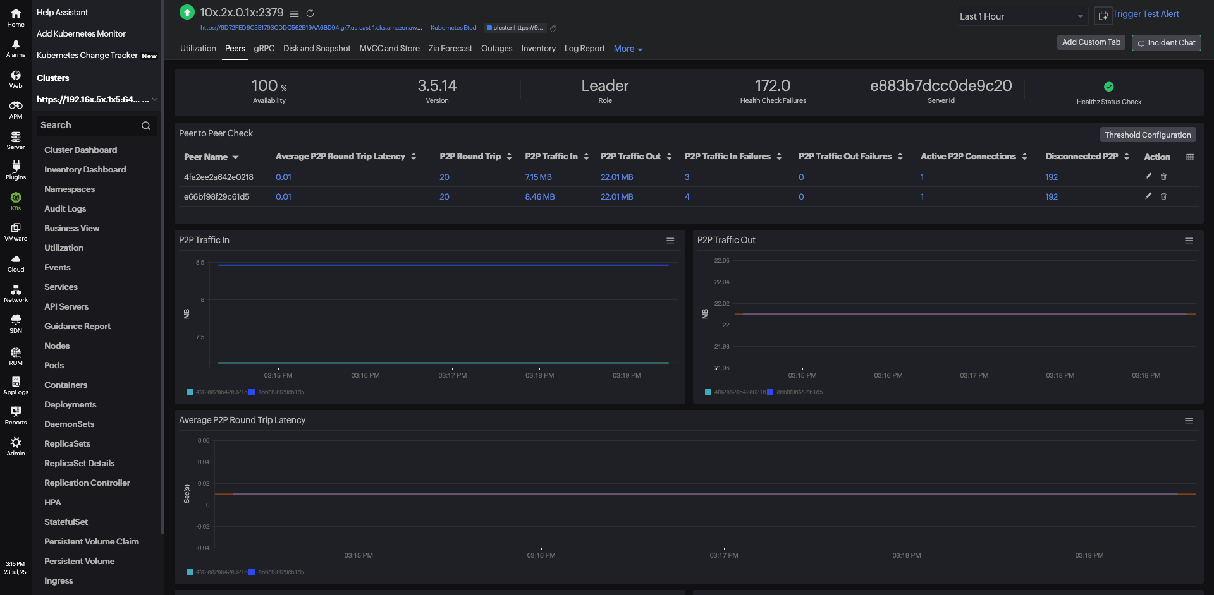Switch to the gRPC tab
This screenshot has height=595, width=1214.
pyautogui.click(x=264, y=49)
